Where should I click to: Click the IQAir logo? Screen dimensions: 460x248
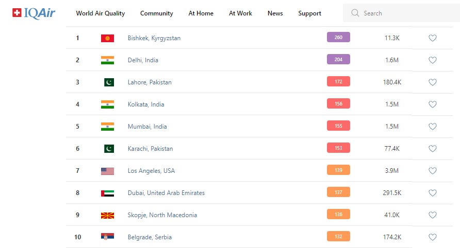[x=34, y=13]
